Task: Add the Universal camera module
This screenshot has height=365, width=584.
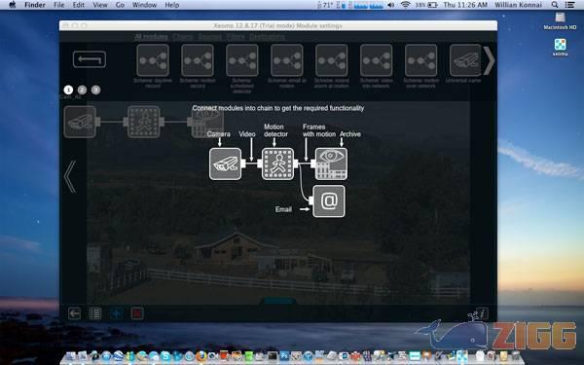Action: (465, 60)
